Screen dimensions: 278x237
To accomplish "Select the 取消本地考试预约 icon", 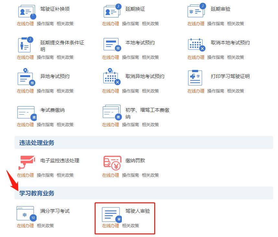I will click(x=196, y=44).
